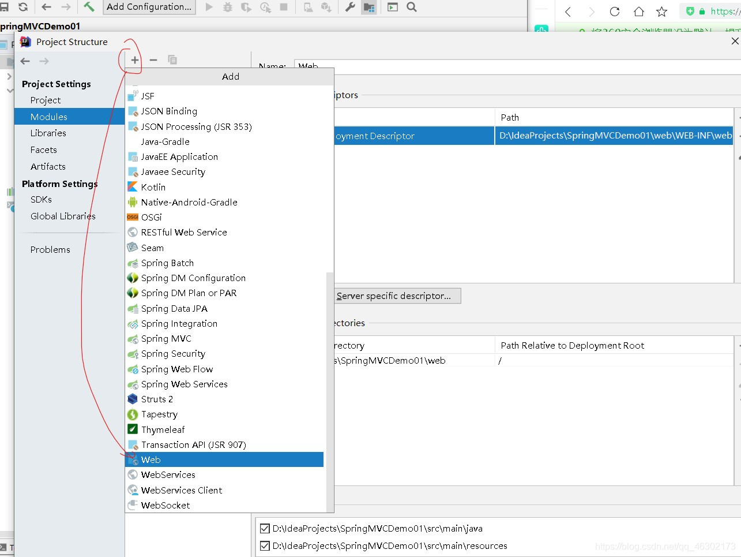The width and height of the screenshot is (741, 557).
Task: Select Spring MVC from the Add menu
Action: pyautogui.click(x=224, y=339)
